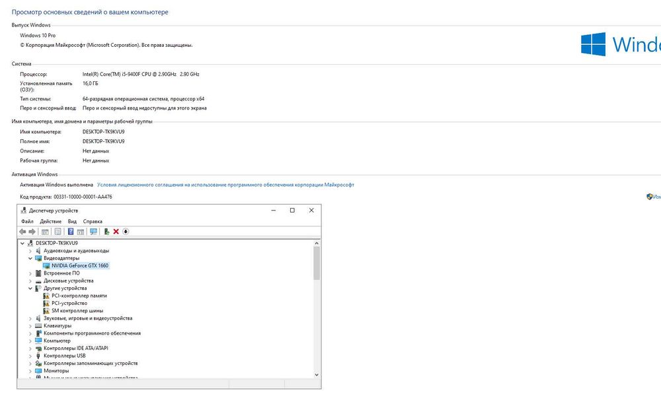Expand the Встроенное ПО category
The height and width of the screenshot is (400, 661).
tap(30, 273)
